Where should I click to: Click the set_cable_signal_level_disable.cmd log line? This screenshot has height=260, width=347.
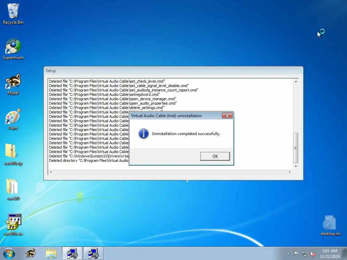point(119,86)
